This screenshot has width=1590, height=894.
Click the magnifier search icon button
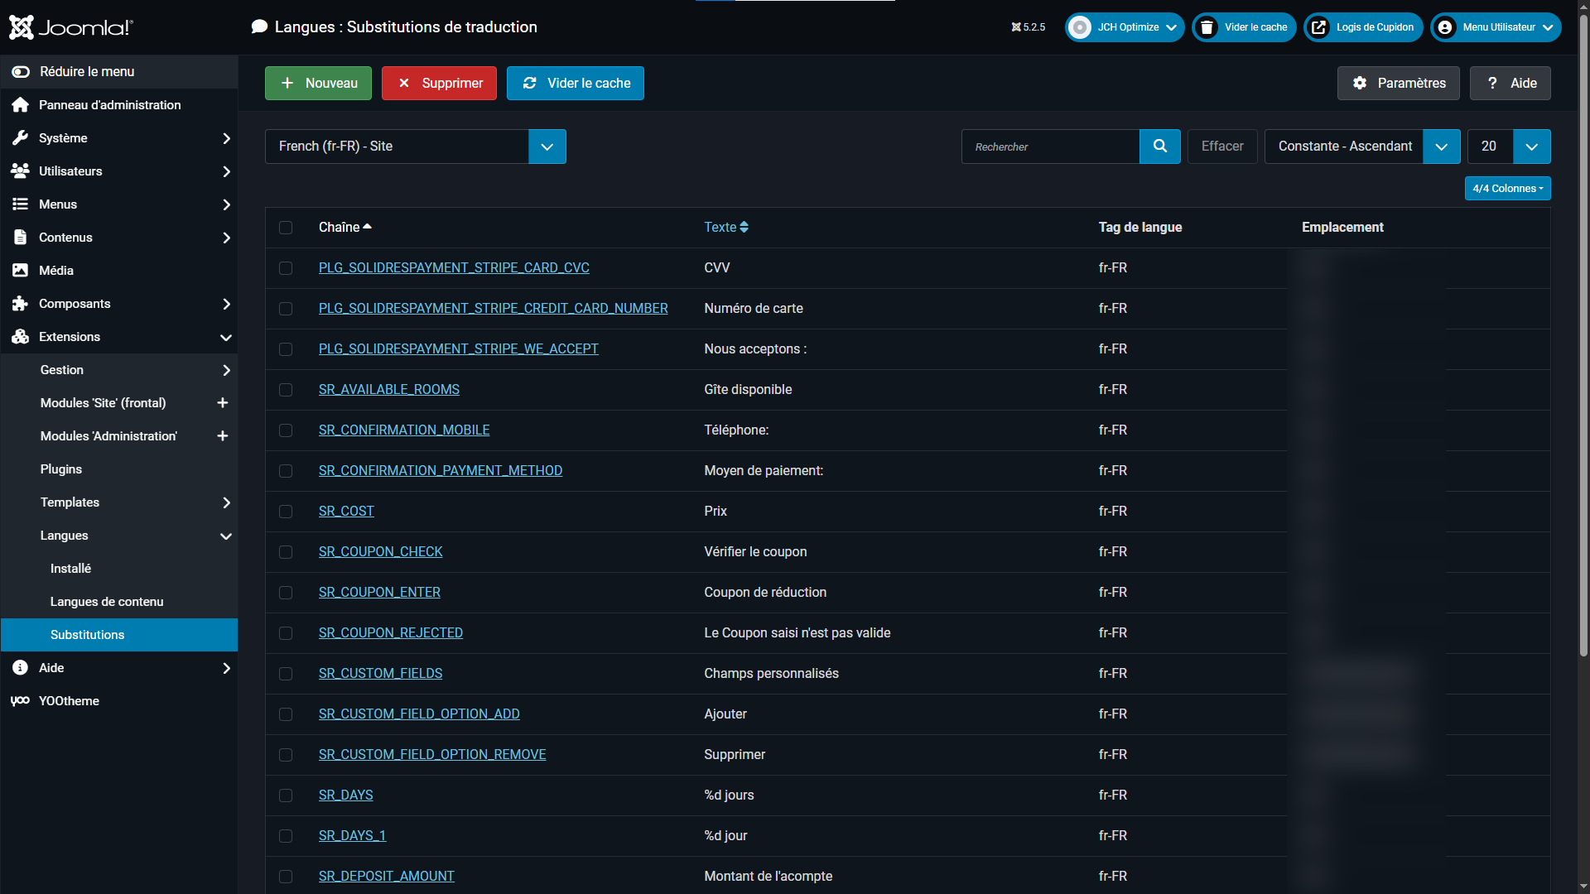coord(1159,147)
